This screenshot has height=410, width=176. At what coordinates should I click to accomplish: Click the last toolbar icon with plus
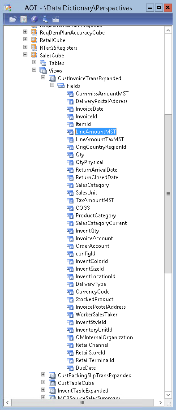[x=56, y=19]
